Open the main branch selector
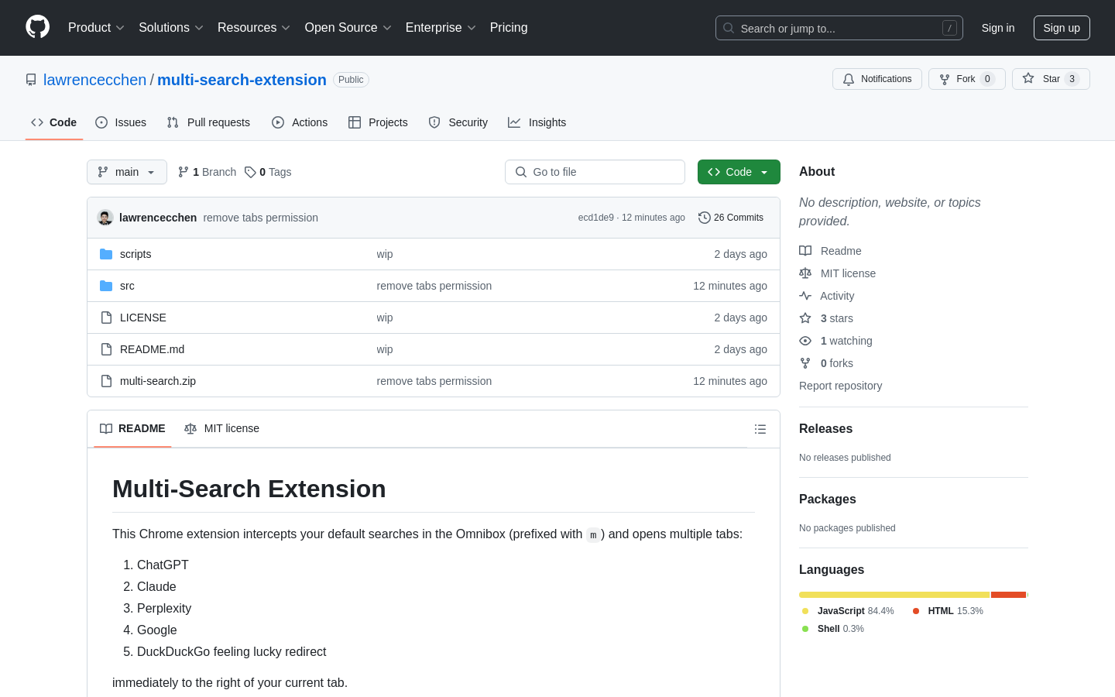The height and width of the screenshot is (697, 1115). pyautogui.click(x=127, y=172)
